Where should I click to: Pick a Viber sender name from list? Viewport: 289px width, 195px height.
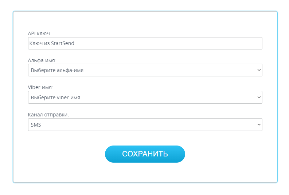pos(145,97)
